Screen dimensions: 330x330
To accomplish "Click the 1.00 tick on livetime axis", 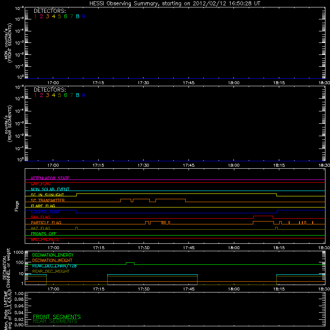I will click(19, 294).
